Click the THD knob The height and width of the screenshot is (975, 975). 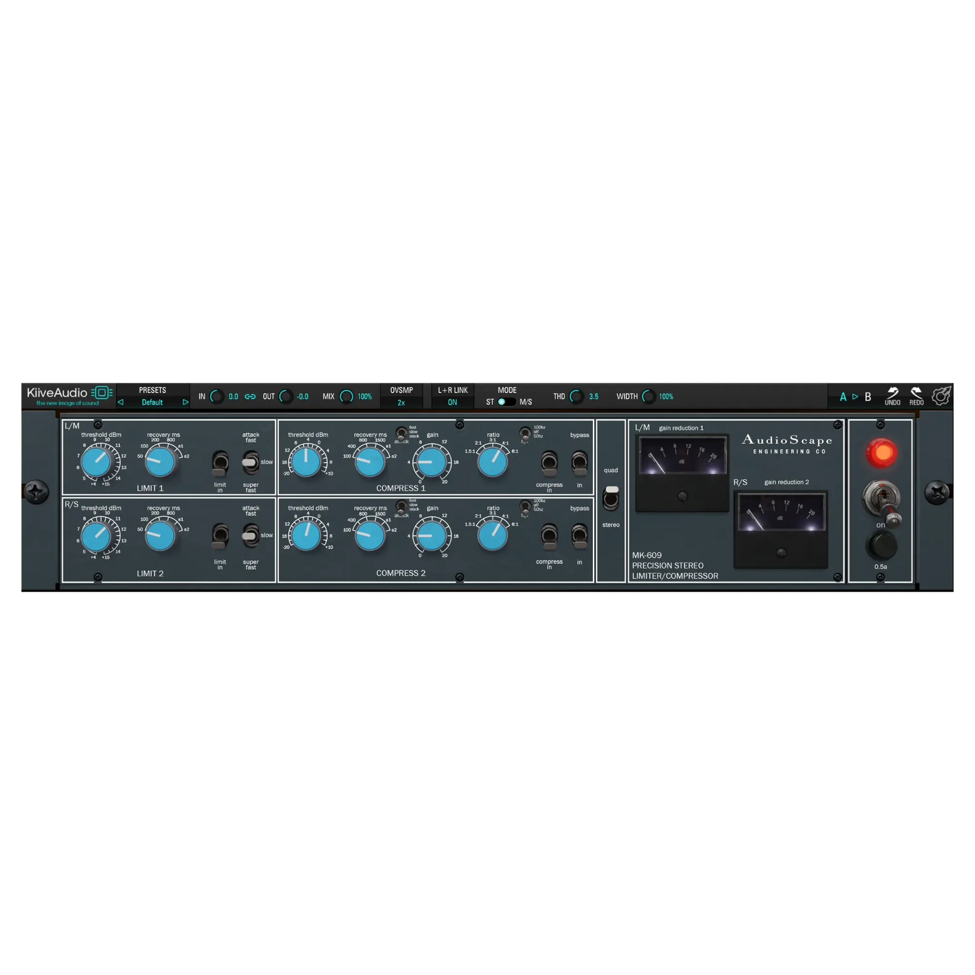pyautogui.click(x=576, y=397)
